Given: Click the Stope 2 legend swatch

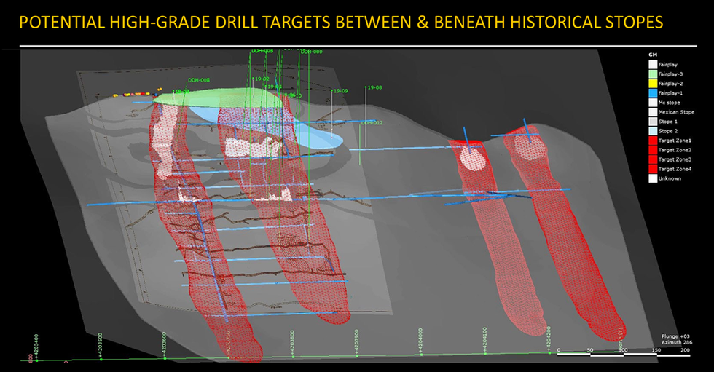Looking at the screenshot, I should click(652, 131).
